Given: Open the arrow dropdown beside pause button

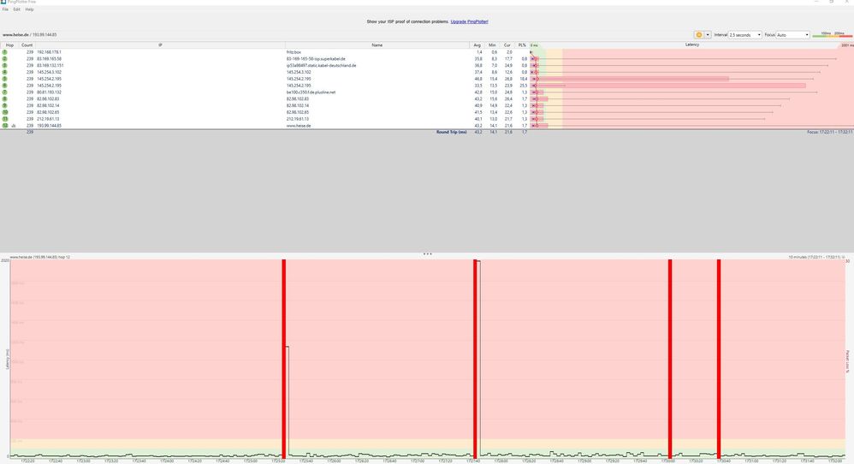Looking at the screenshot, I should tap(708, 35).
